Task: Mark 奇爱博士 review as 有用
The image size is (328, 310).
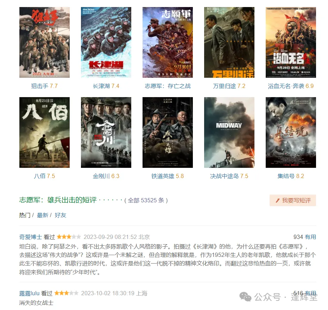Action: tap(310, 237)
